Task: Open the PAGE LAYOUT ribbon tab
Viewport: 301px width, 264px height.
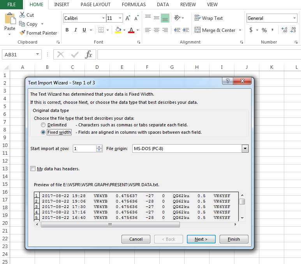Action: (x=95, y=5)
